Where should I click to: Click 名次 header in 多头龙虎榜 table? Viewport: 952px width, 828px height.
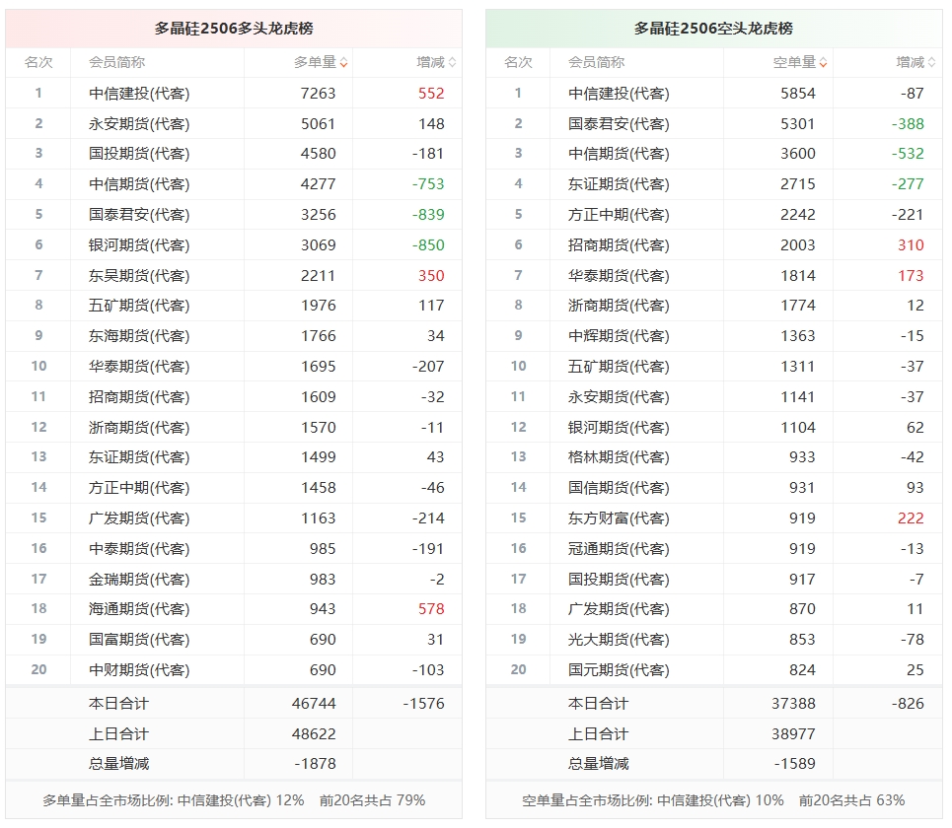coord(38,62)
